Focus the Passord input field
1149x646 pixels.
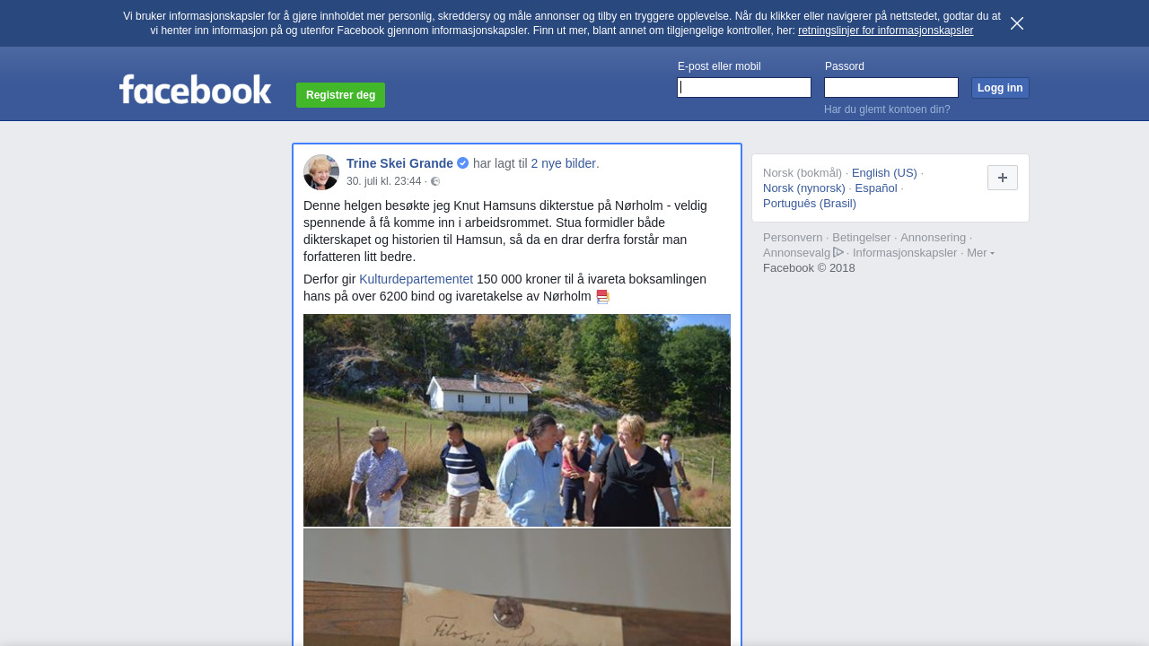(891, 87)
